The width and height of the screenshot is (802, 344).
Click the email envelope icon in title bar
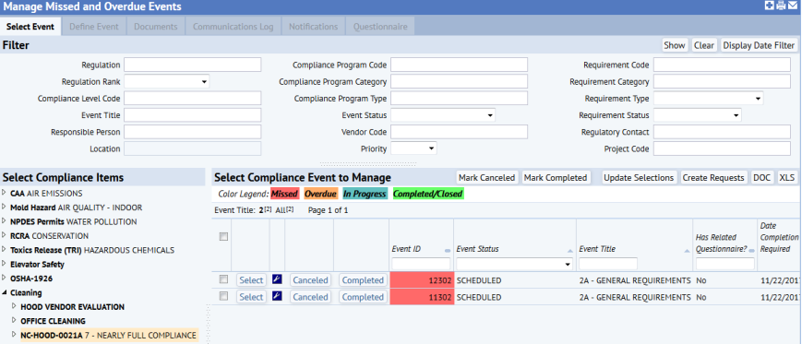[793, 6]
